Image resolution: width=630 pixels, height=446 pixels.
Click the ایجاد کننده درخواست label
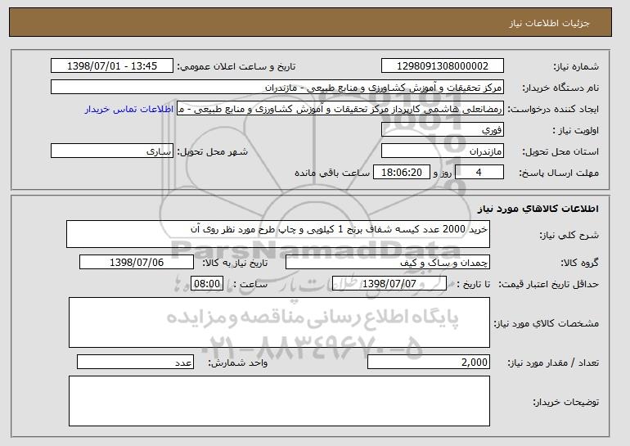click(x=553, y=109)
